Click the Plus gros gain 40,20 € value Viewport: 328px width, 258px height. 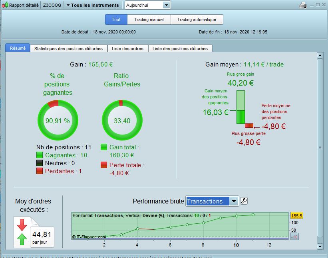point(241,83)
